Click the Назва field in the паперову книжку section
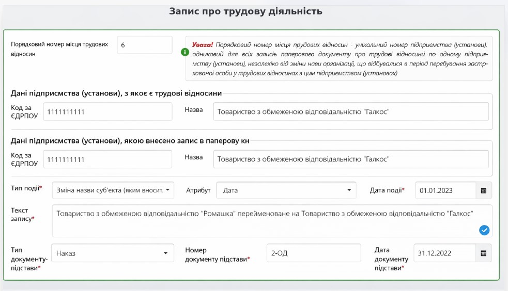This screenshot has width=508, height=291. tap(350, 159)
